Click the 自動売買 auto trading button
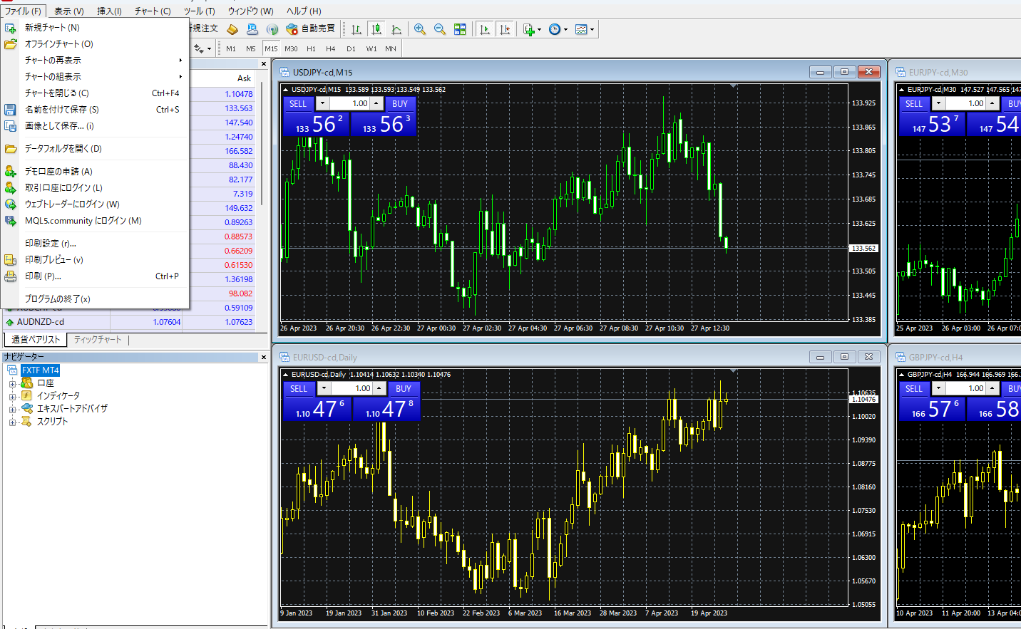This screenshot has width=1021, height=629. pos(311,29)
